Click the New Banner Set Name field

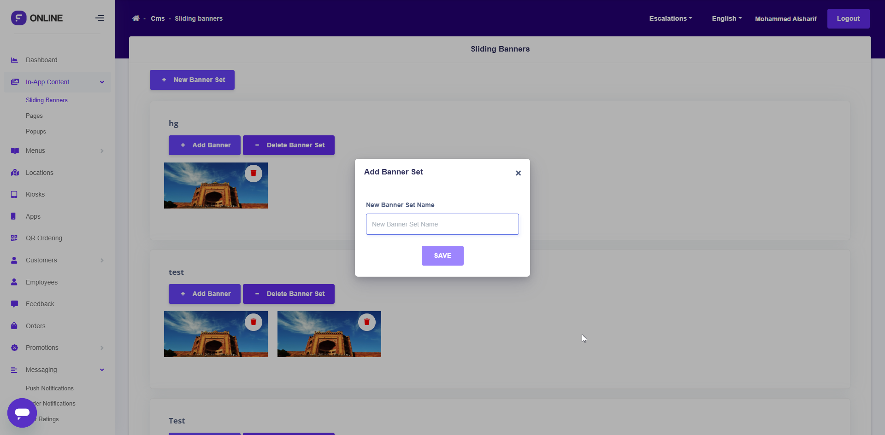point(442,224)
